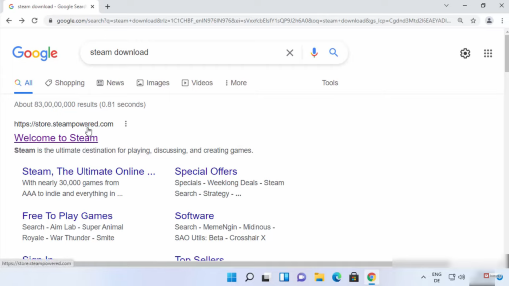
Task: Reload the page in Chrome
Action: click(34, 21)
